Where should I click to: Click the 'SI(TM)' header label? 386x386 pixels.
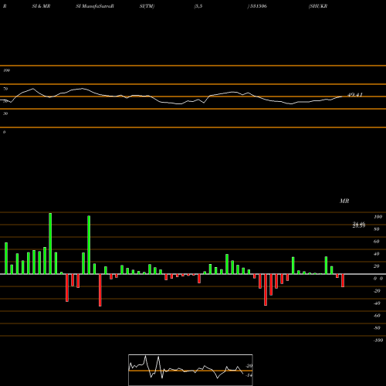coord(147,6)
